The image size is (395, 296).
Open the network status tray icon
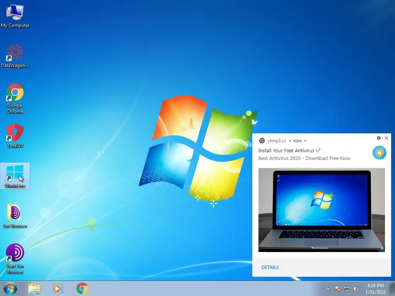[x=347, y=289]
